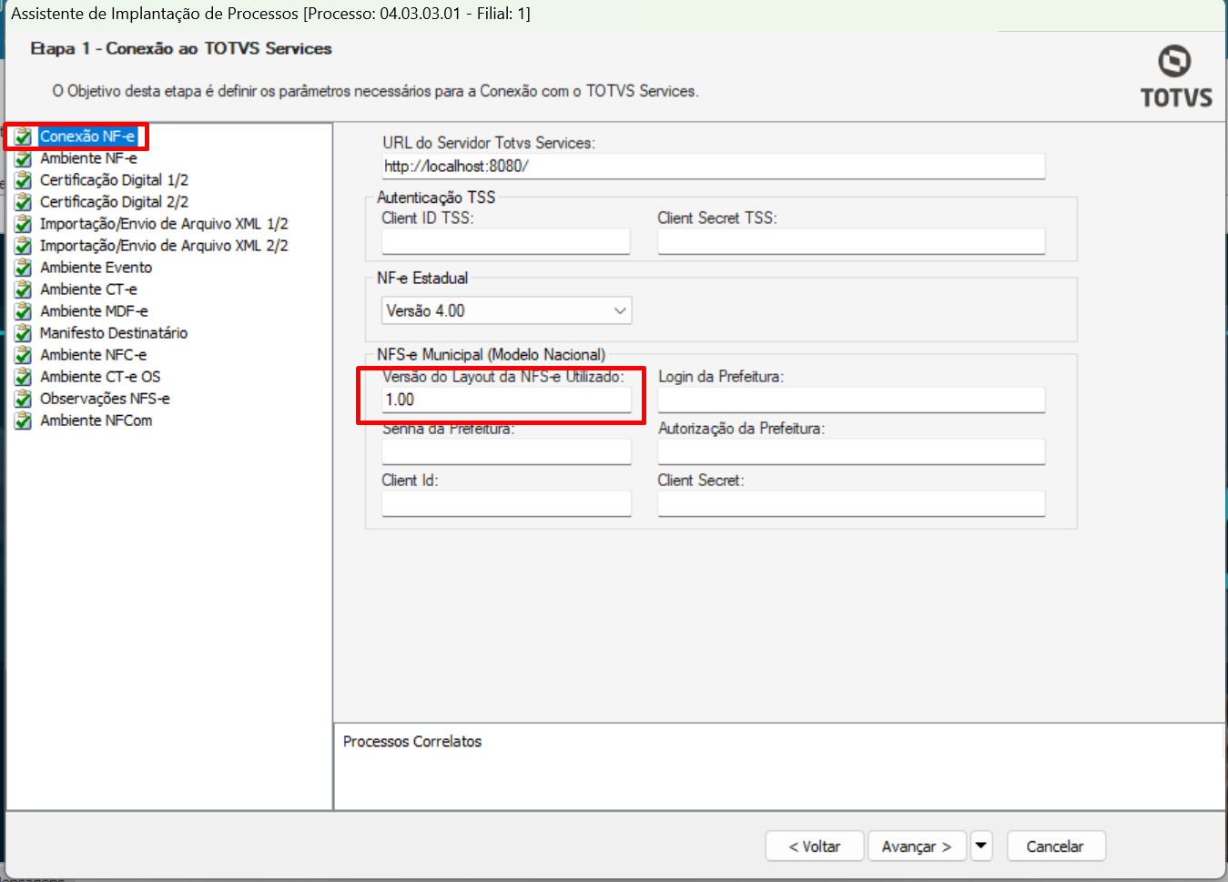Focus the Login da Prefeitura field

(851, 400)
